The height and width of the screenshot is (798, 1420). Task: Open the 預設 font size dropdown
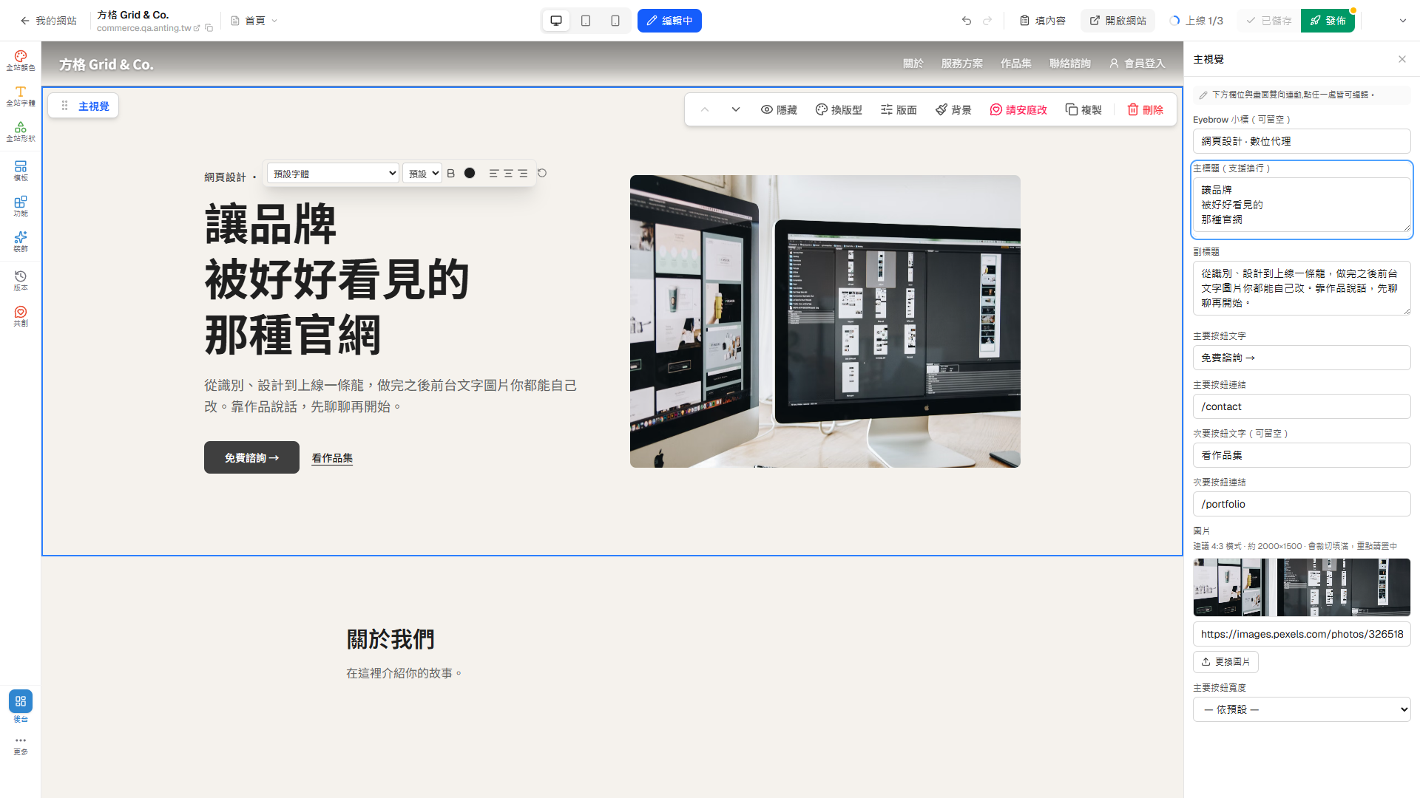click(422, 173)
